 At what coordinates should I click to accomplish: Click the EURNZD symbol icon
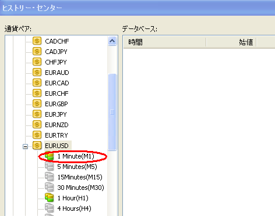tap(37, 125)
